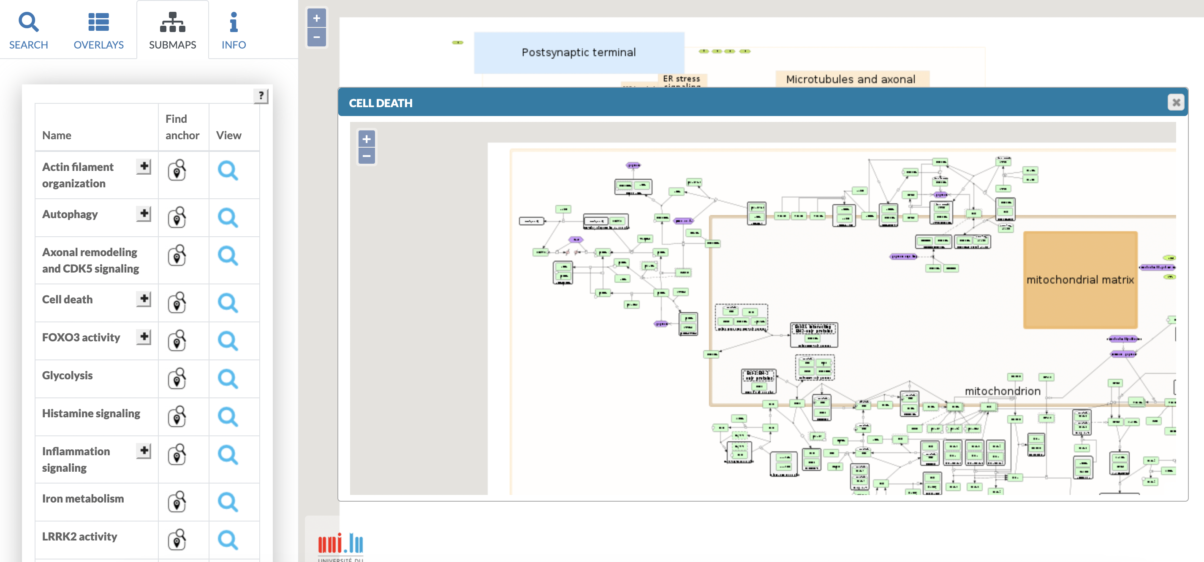The height and width of the screenshot is (562, 1204).
Task: Zoom out inside Cell Death dialog
Action: [367, 156]
